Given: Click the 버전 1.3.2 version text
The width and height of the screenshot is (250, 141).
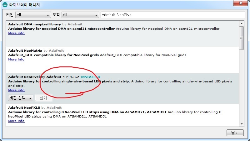Looking at the screenshot, I should pyautogui.click(x=71, y=77).
